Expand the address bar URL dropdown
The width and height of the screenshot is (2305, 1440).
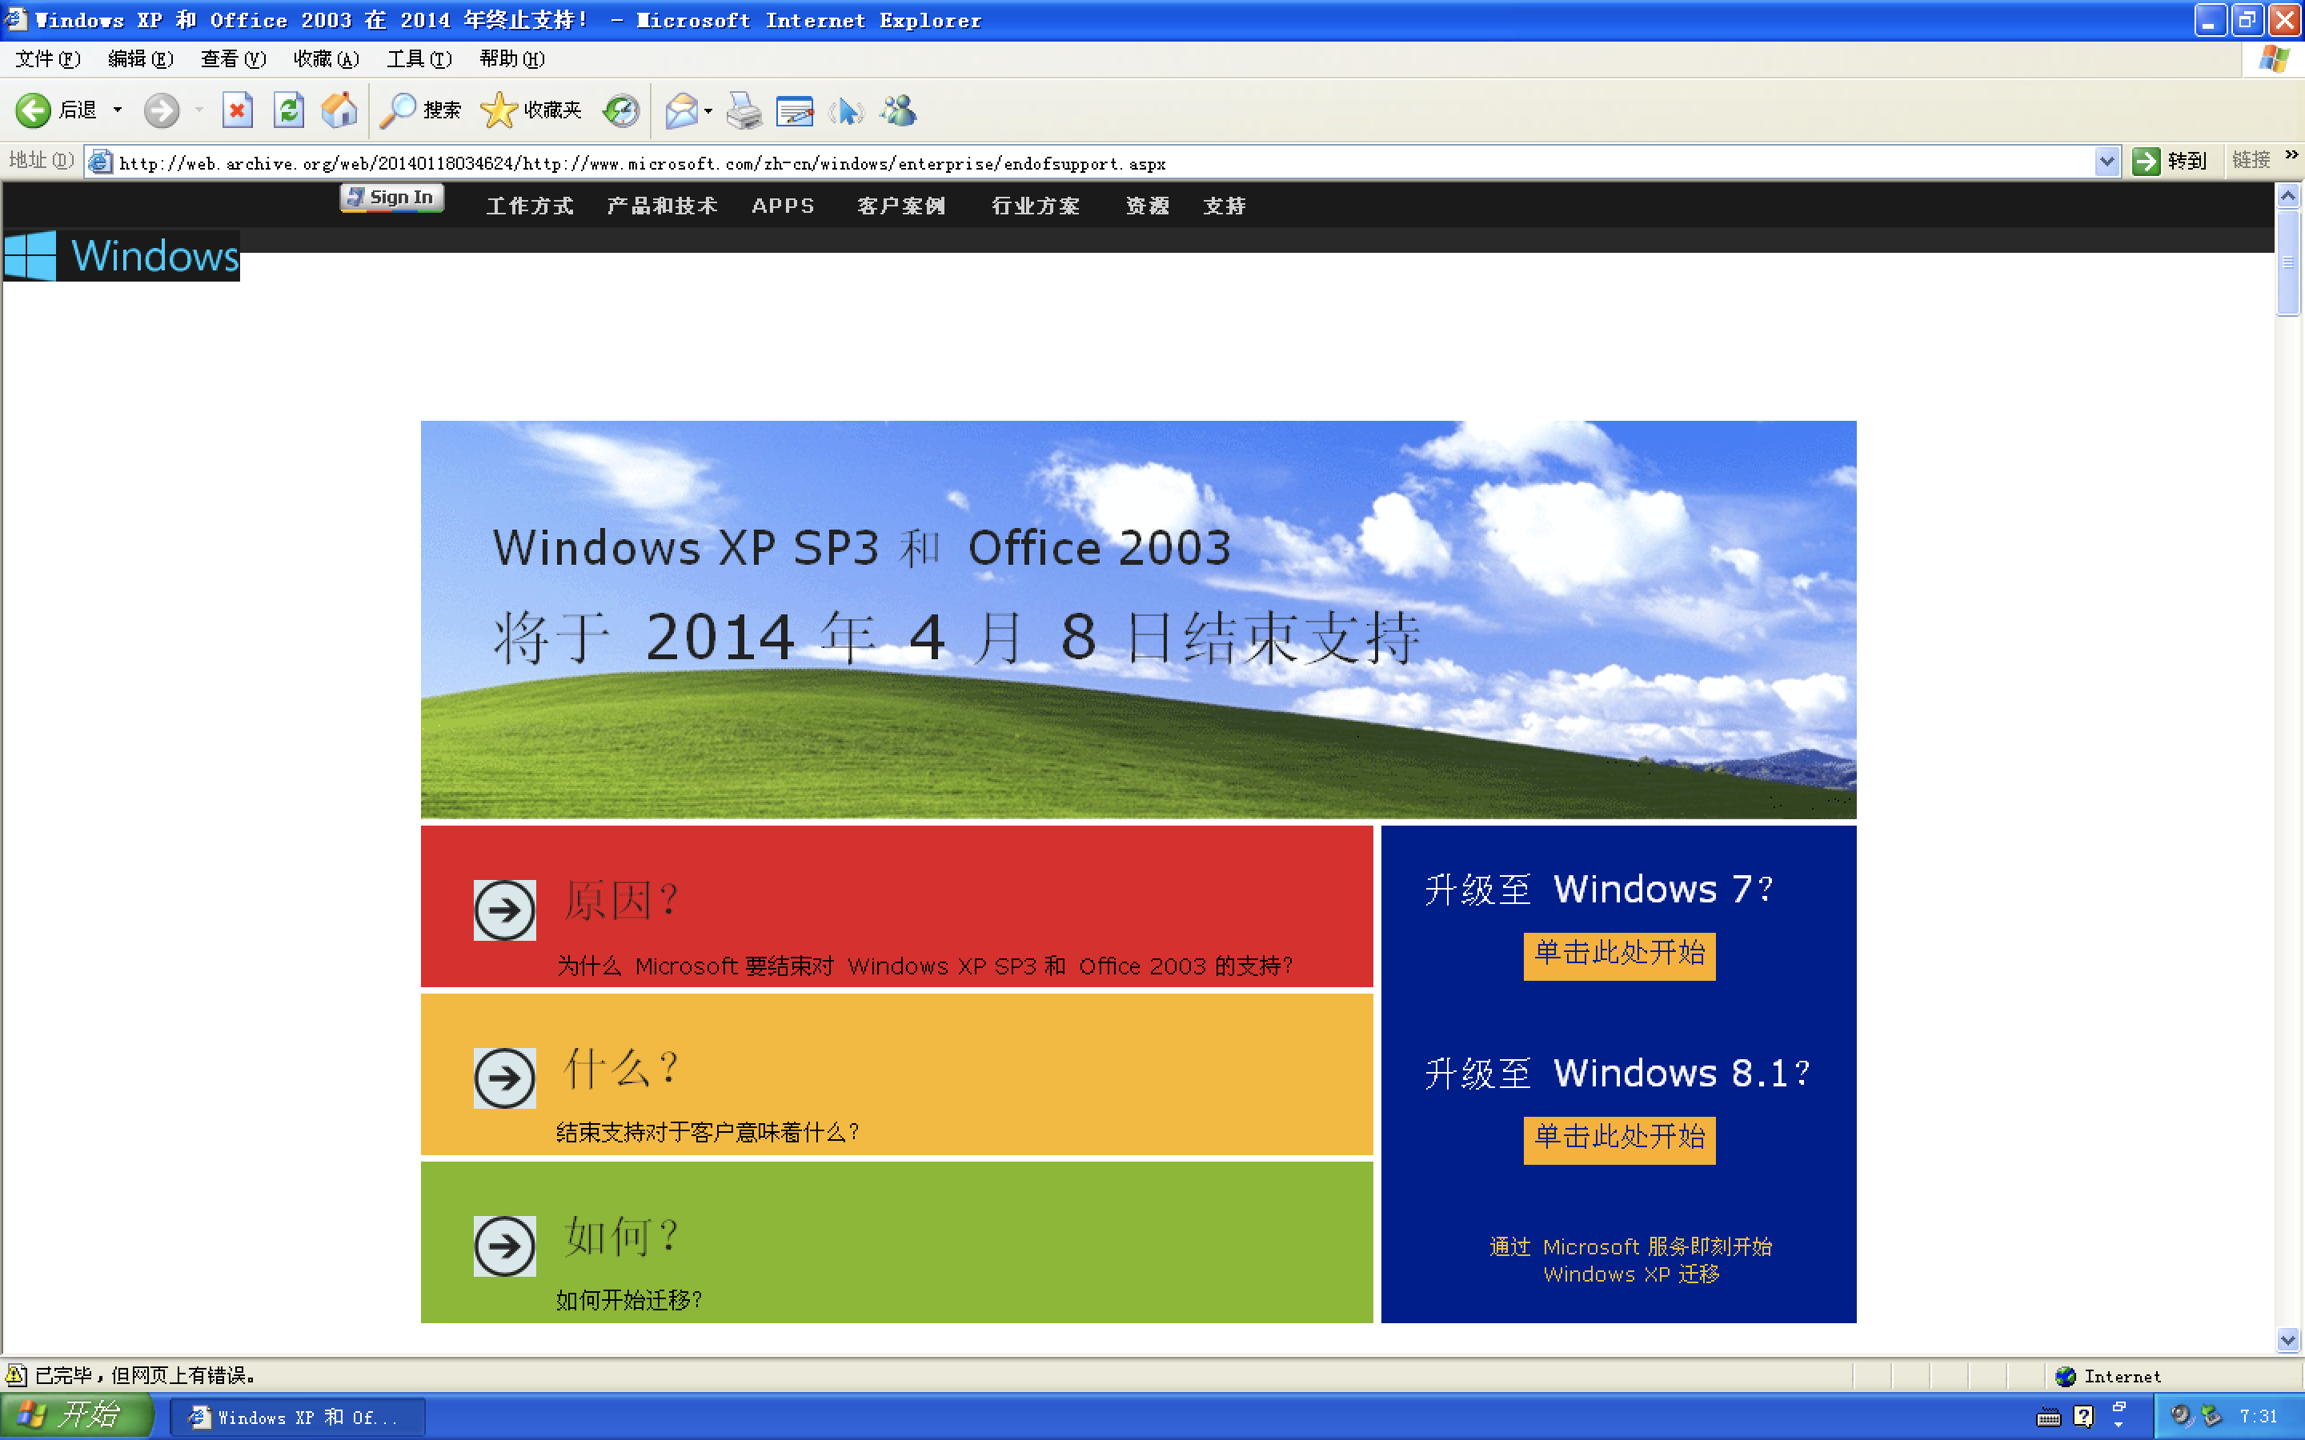[x=2107, y=162]
